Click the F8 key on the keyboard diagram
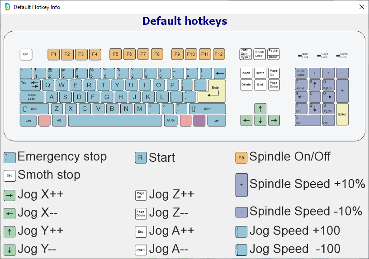The height and width of the screenshot is (259, 369). [157, 54]
